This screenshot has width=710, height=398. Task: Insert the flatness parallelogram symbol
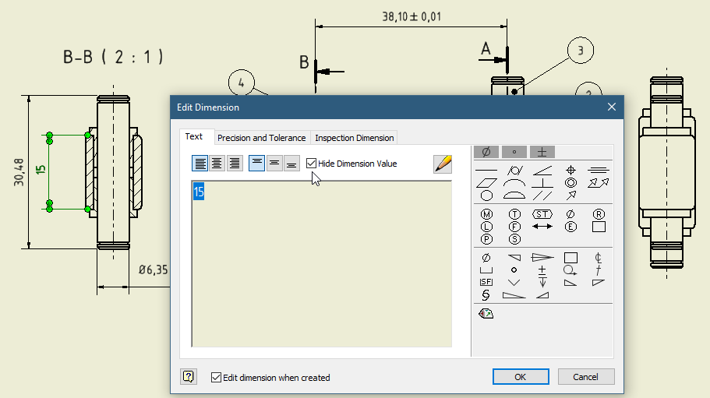click(x=486, y=183)
